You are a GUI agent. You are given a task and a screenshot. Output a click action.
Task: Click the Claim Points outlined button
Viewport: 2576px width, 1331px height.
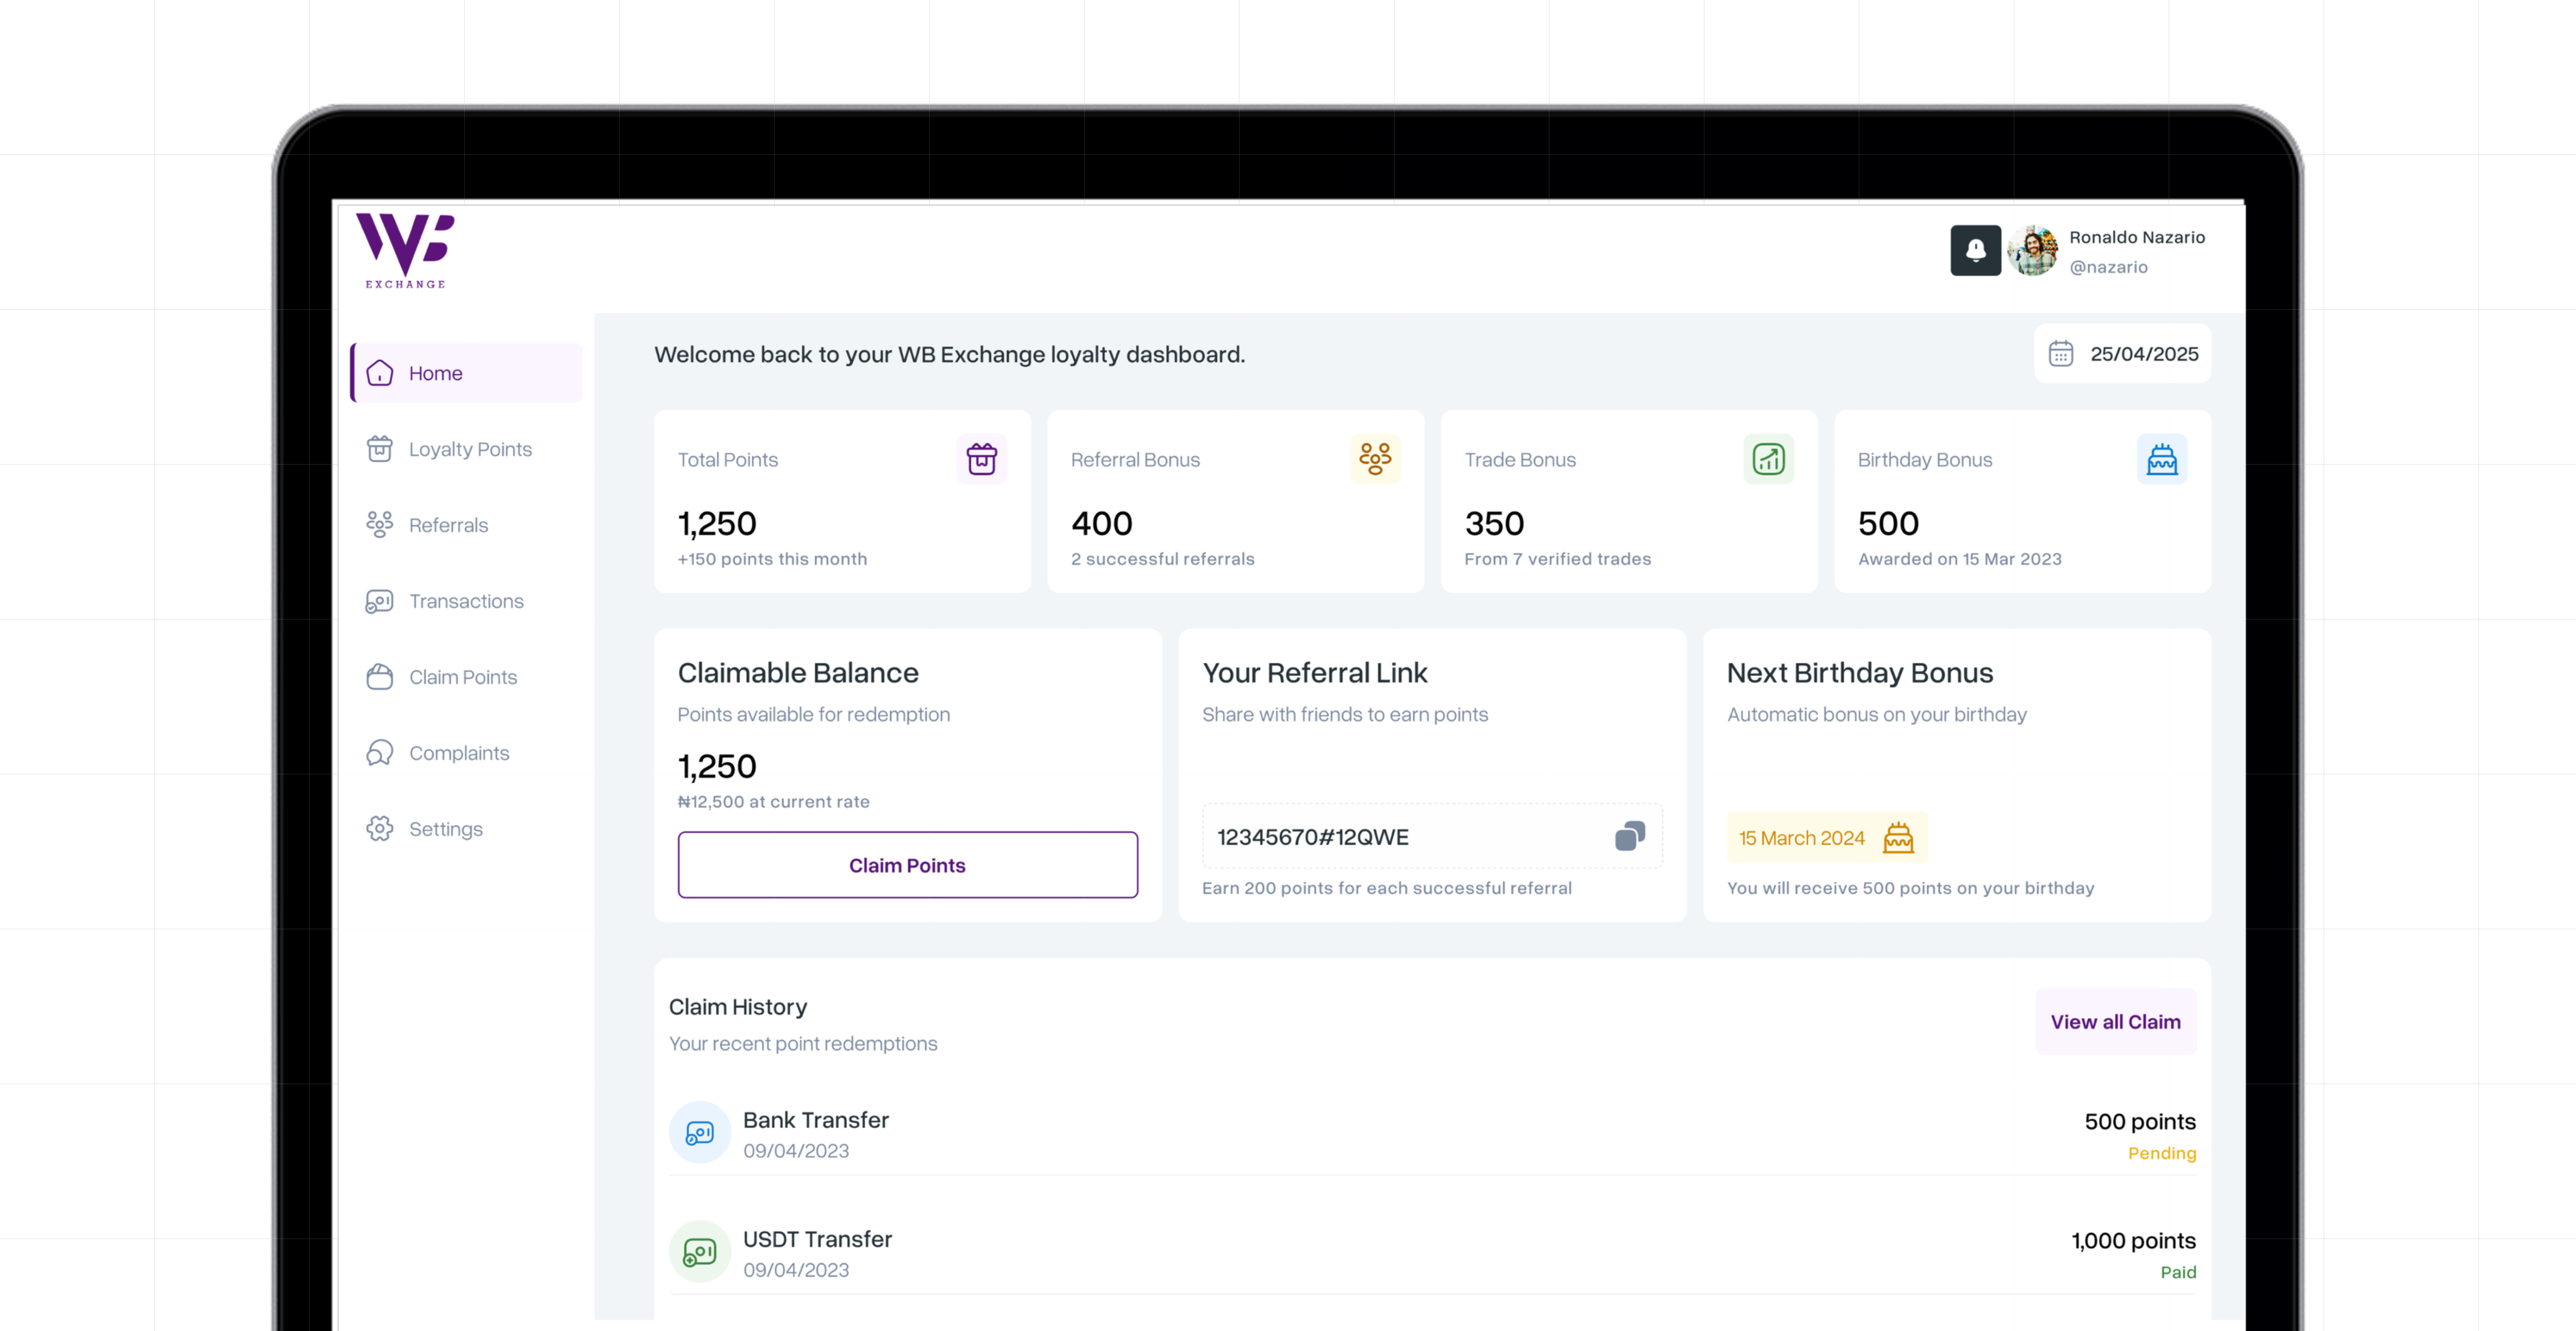pyautogui.click(x=907, y=865)
